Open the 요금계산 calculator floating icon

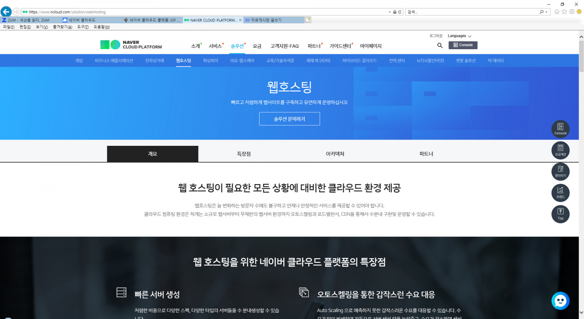(560, 150)
